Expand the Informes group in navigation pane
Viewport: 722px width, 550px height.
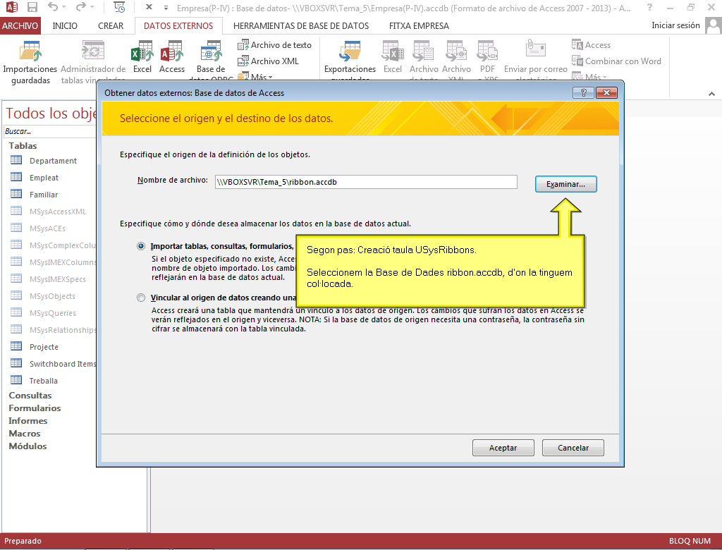tap(27, 420)
